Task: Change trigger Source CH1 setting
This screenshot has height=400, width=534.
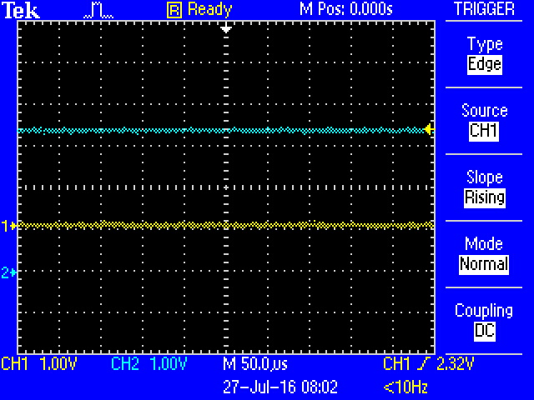Action: 484,131
